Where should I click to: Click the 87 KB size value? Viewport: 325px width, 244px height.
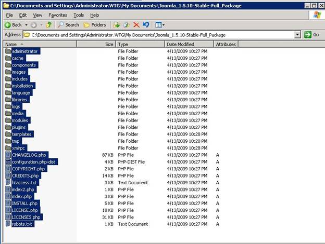click(x=108, y=155)
